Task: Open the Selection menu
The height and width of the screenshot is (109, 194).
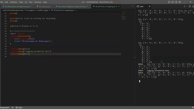Action: (13, 2)
